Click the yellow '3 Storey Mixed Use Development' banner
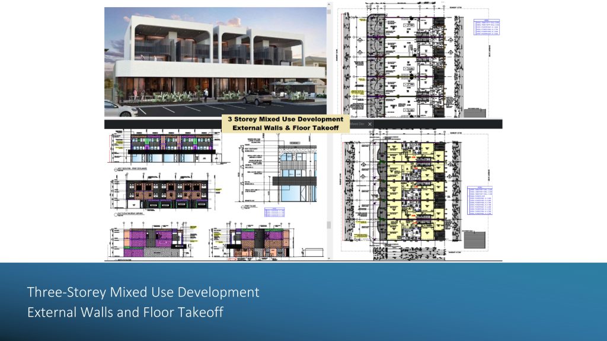 point(282,123)
